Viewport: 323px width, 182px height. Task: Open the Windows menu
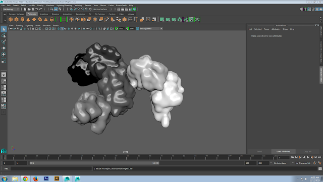point(50,6)
